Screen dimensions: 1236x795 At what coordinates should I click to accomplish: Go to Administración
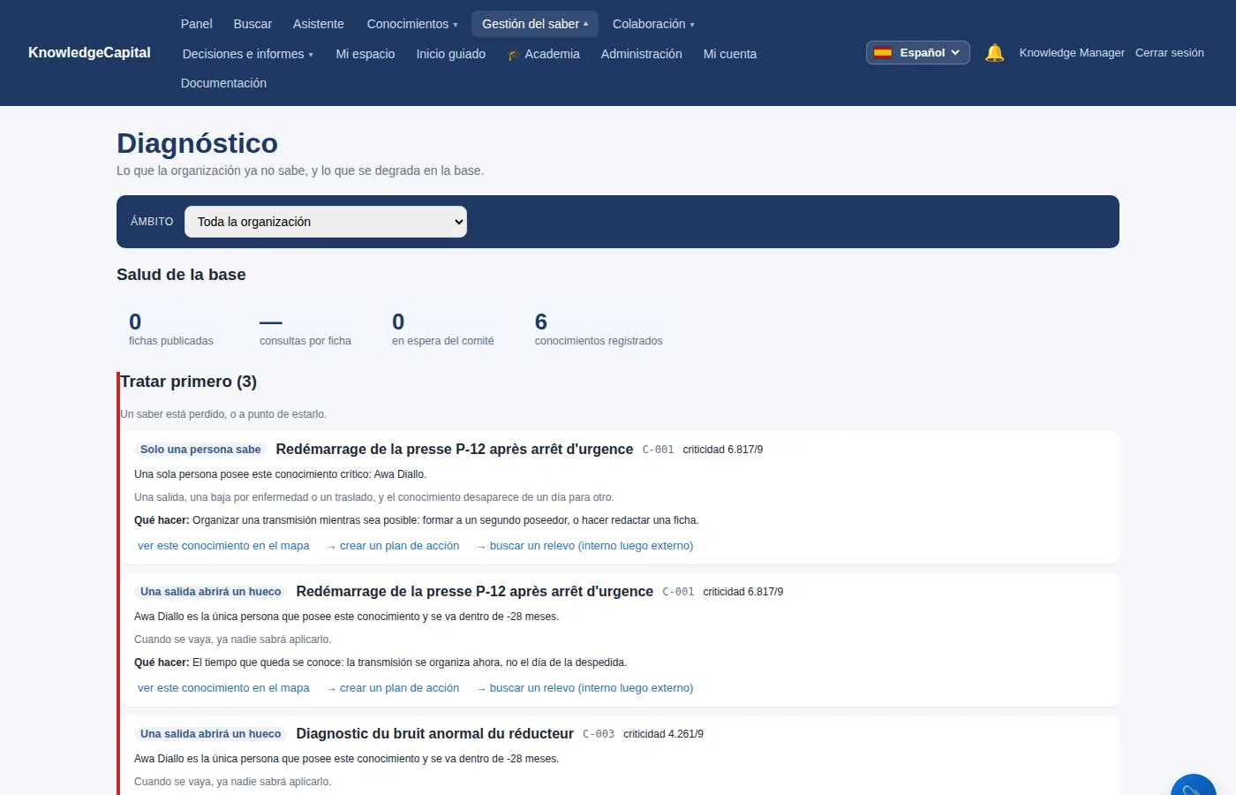pos(642,54)
